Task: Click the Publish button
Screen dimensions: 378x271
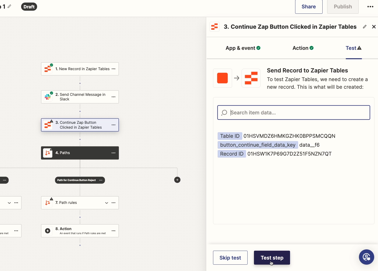Action: [343, 7]
